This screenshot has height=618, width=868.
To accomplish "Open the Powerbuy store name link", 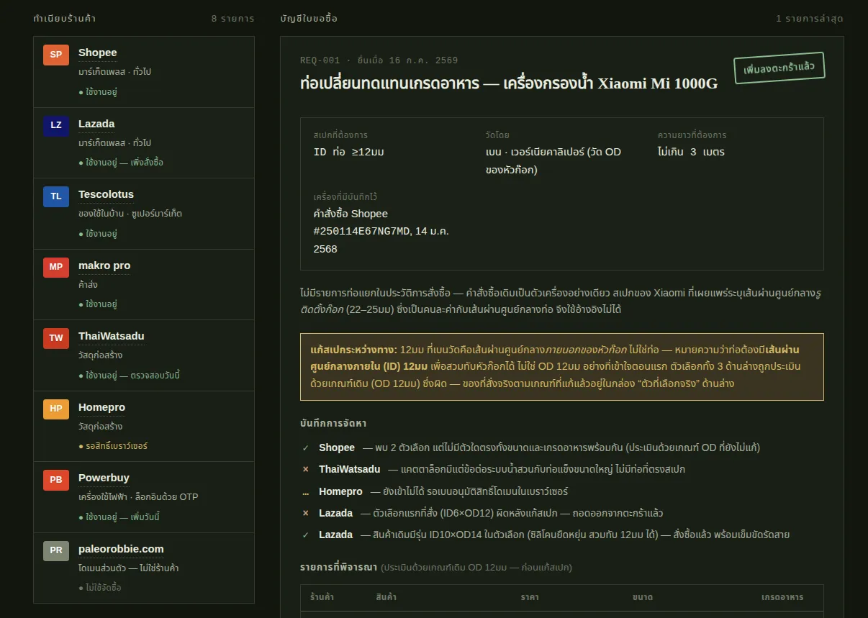I will 104,478.
